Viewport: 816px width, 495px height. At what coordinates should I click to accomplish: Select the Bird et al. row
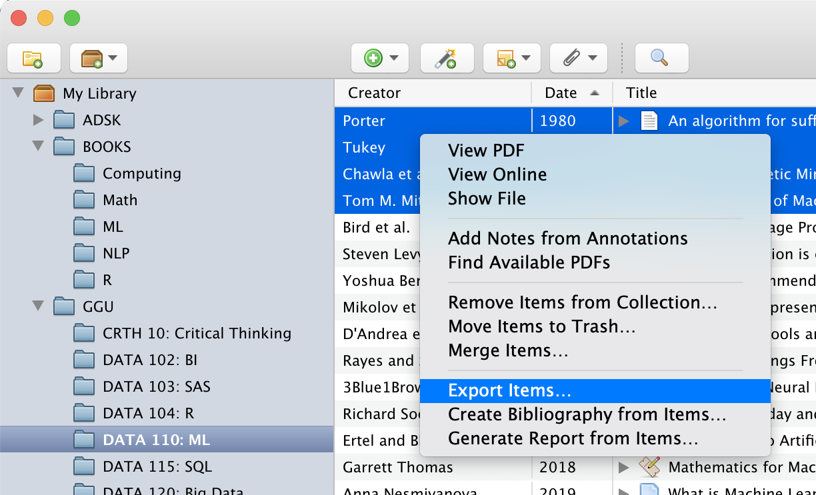point(377,227)
